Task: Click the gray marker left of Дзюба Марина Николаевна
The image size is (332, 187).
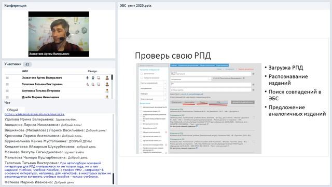Action: 7,97
